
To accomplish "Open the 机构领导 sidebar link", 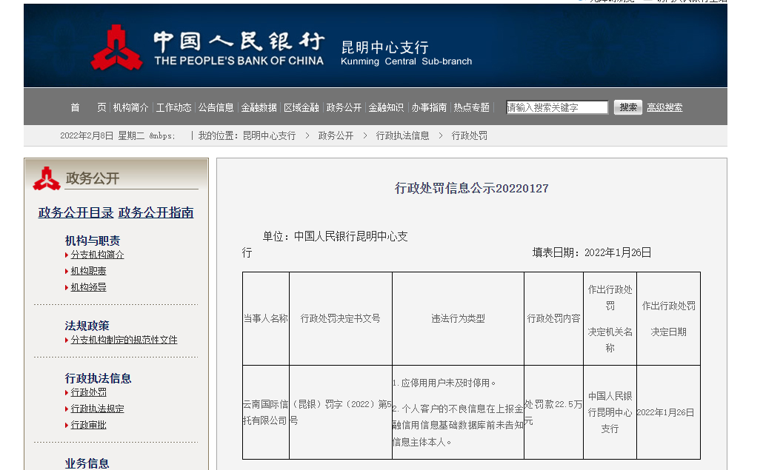I will pyautogui.click(x=89, y=287).
